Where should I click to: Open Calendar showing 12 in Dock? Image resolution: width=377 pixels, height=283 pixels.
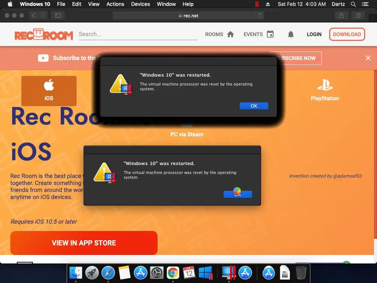[189, 273]
